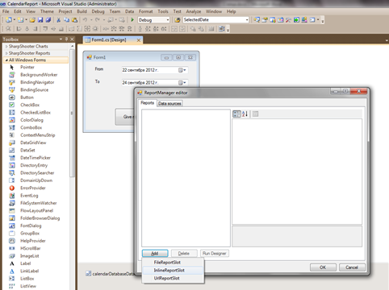Click the Property Pages icon in property grid
The image size is (389, 290).
pyautogui.click(x=255, y=114)
